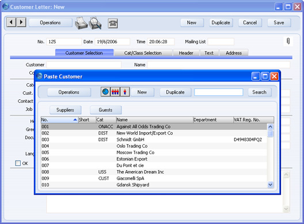
Task: Click the Department column header
Action: click(213, 120)
